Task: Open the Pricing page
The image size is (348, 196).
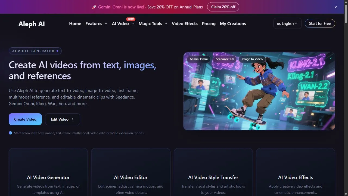Action: [x=209, y=24]
